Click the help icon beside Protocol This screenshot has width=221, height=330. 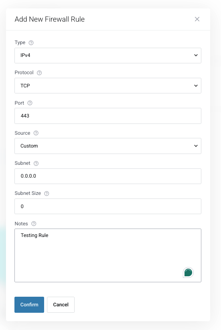click(39, 73)
